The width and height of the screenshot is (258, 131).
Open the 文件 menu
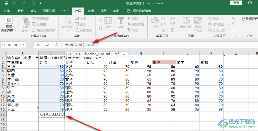tap(7, 11)
